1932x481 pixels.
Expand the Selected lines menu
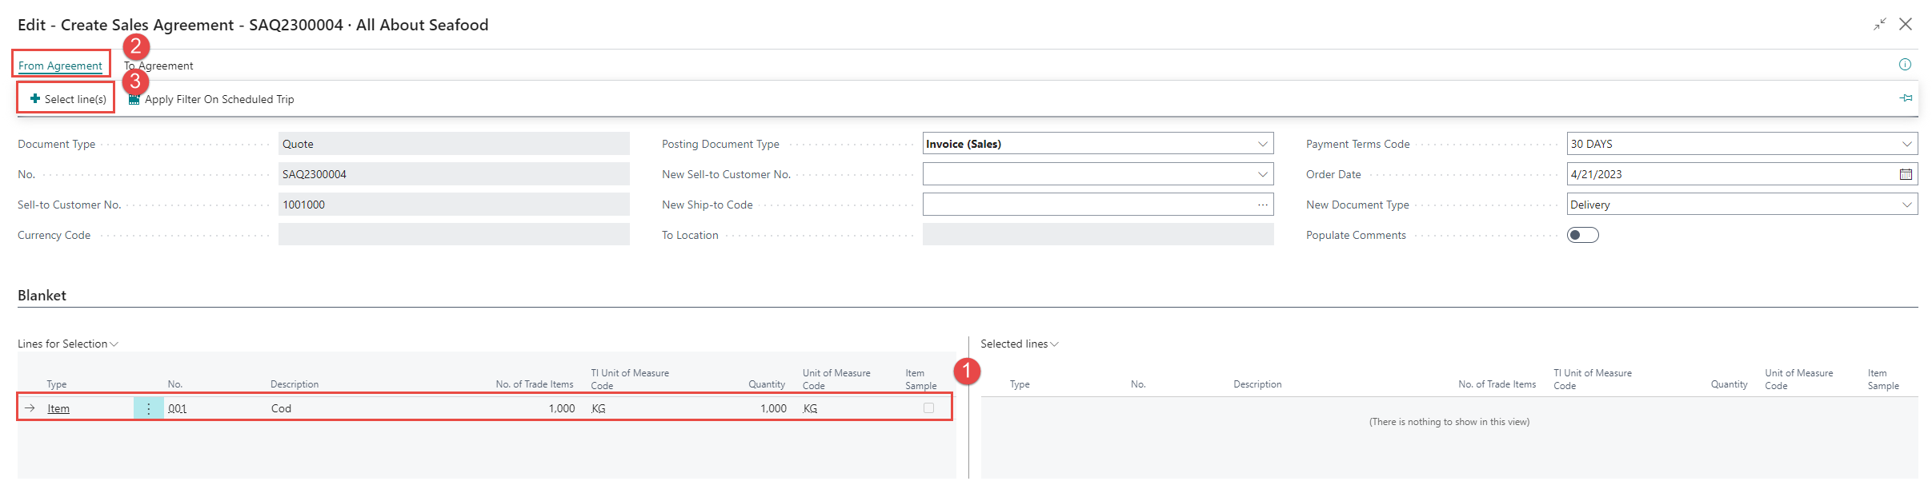[1019, 344]
